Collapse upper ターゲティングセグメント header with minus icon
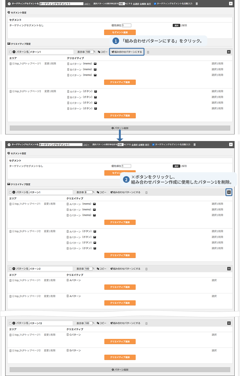The width and height of the screenshot is (240, 376). (9, 4)
